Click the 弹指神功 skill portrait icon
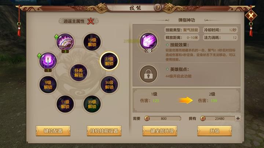The image size is (264, 148). pos(148,41)
